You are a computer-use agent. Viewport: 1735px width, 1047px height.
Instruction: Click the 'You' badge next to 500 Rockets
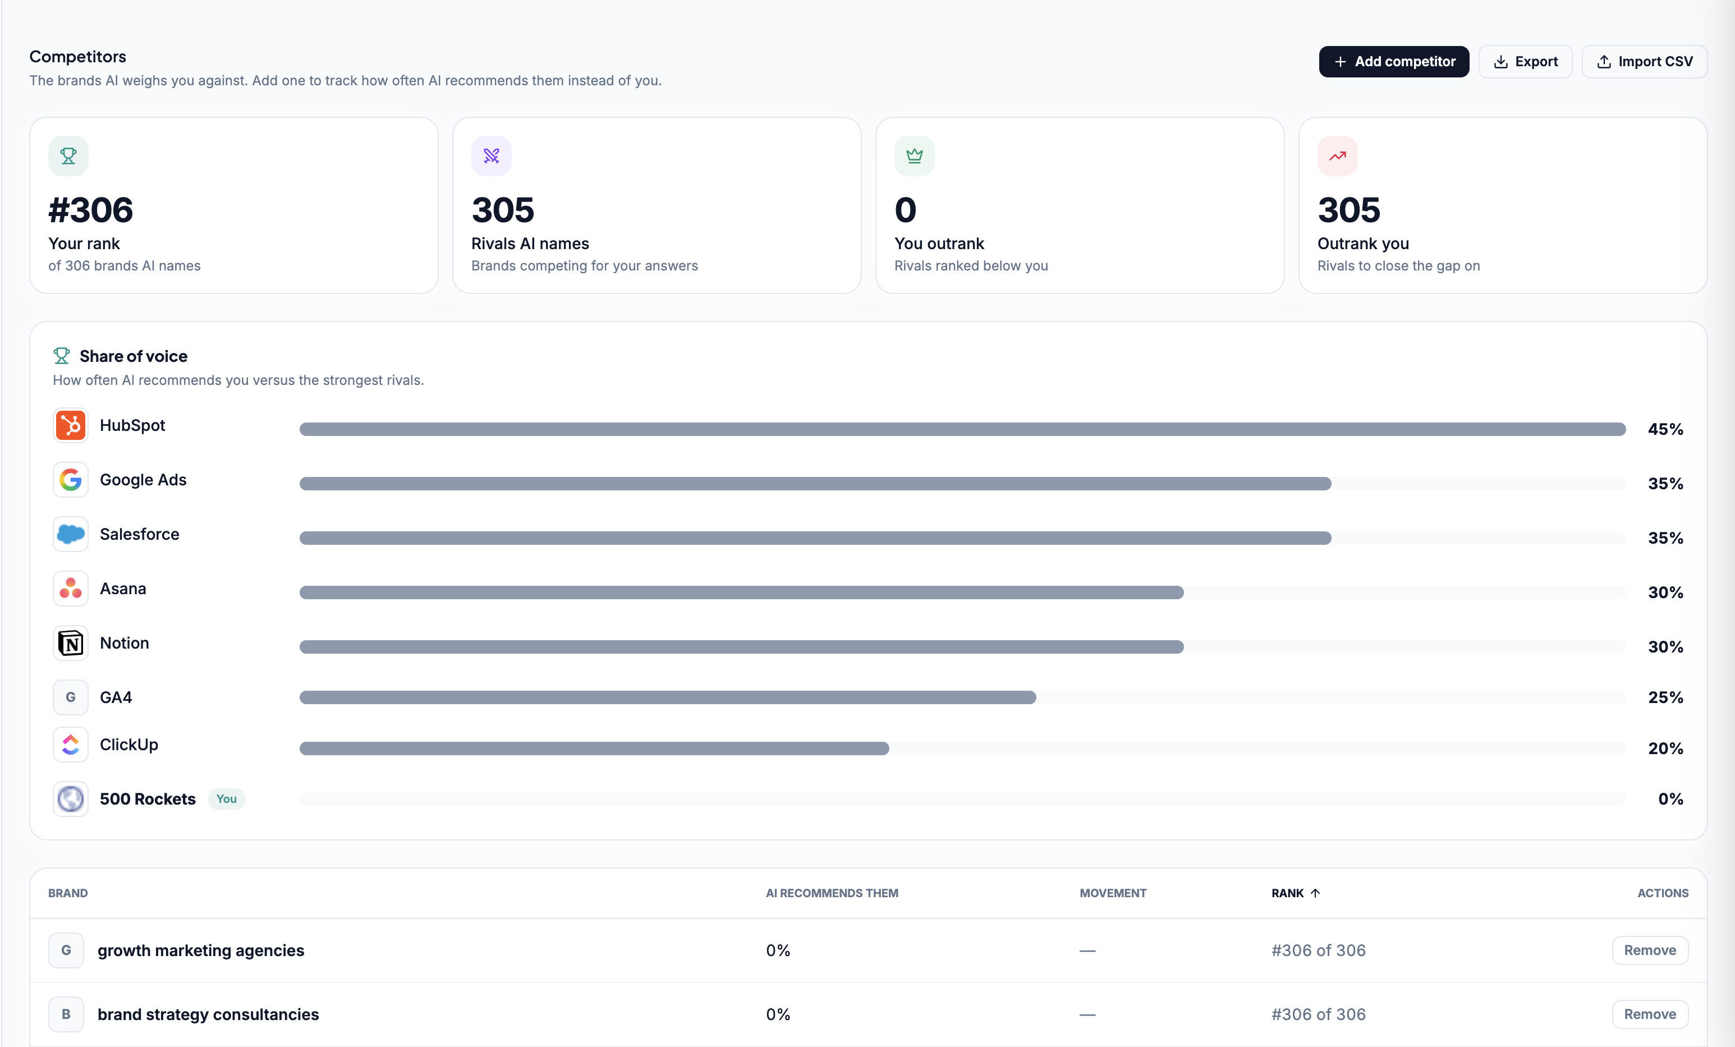pos(227,799)
